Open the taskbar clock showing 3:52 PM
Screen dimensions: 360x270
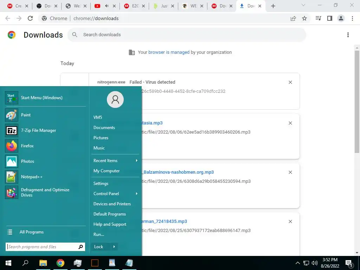[x=330, y=263]
